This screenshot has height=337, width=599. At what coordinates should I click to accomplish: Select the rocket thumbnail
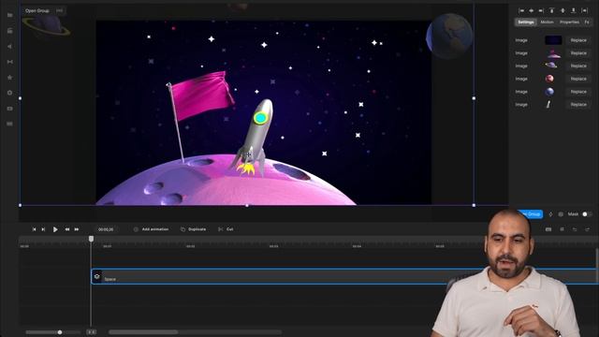[548, 104]
